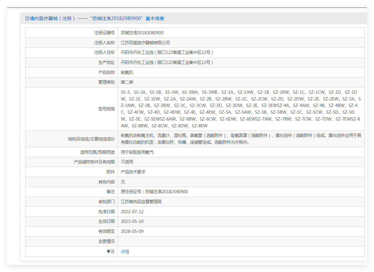Click the 附件 label
374x272 pixels.
[x=111, y=172]
